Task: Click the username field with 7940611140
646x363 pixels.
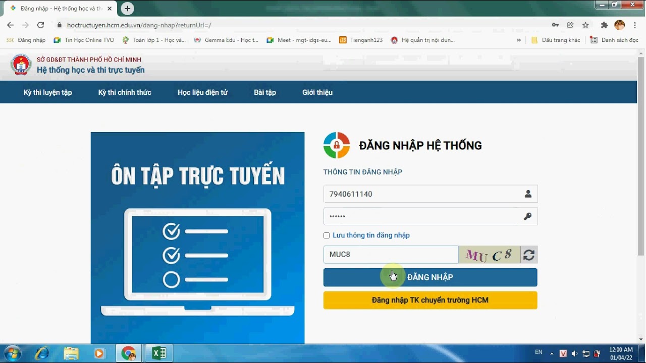Action: (430, 194)
